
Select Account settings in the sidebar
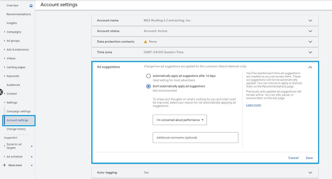18,120
